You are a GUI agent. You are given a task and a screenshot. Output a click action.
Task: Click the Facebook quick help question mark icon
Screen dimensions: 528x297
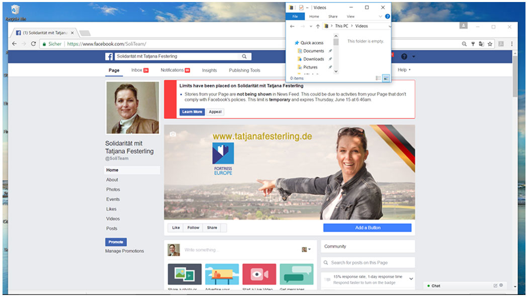(404, 56)
